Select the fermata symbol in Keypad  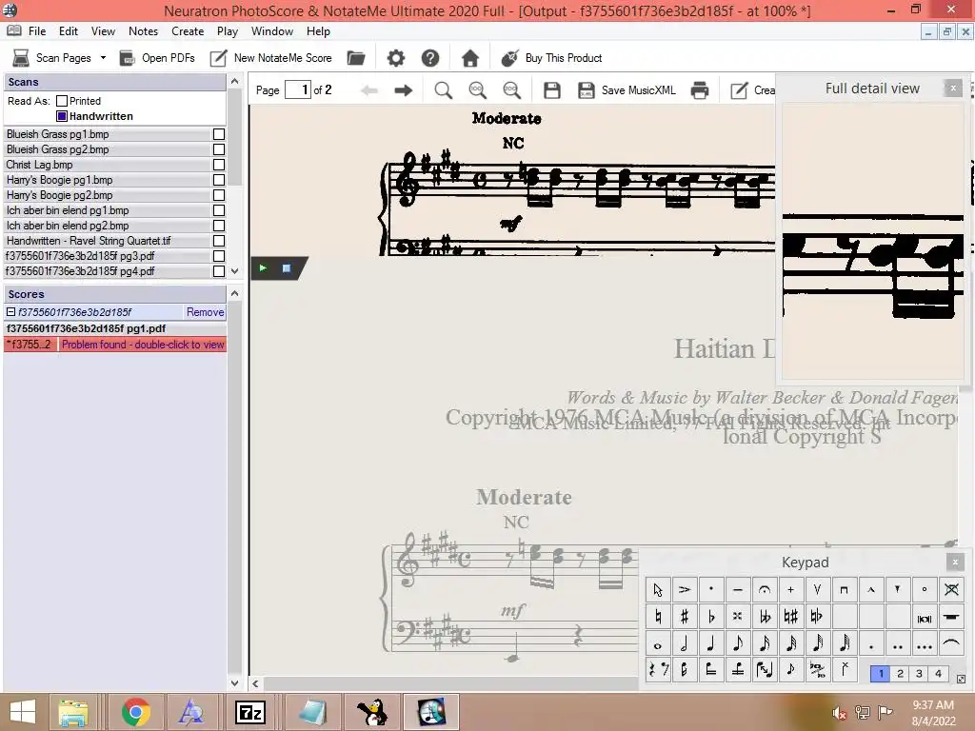pyautogui.click(x=765, y=589)
